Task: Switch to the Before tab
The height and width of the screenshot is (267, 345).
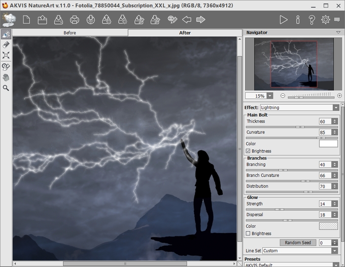Action: (x=70, y=33)
